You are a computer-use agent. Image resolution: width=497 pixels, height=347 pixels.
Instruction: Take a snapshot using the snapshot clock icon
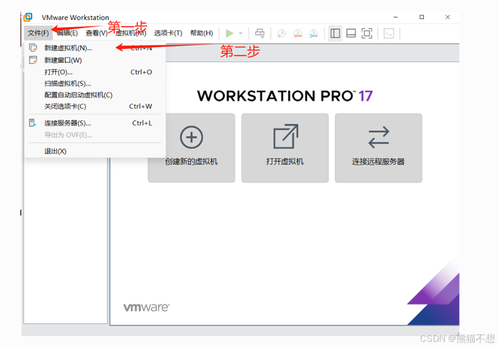[x=281, y=33]
